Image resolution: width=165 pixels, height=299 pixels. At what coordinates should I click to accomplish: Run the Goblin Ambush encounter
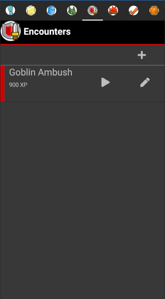[105, 82]
